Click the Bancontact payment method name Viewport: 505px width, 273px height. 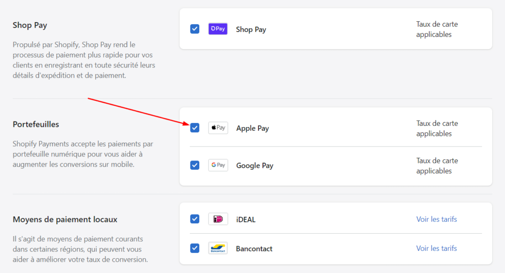254,249
